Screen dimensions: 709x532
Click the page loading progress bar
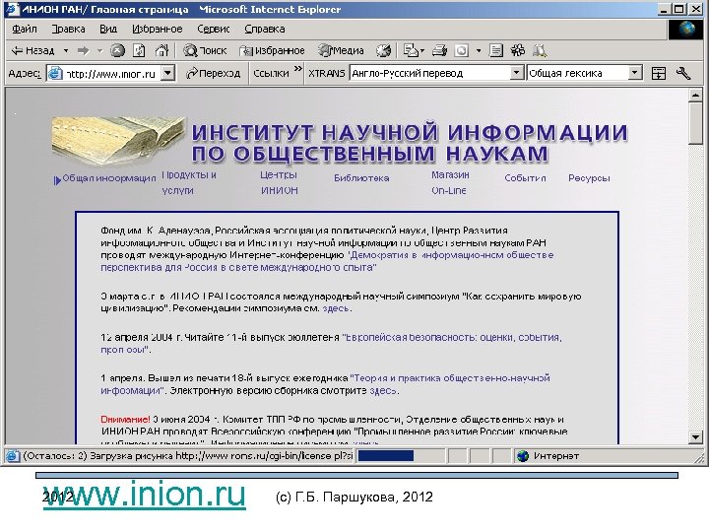(400, 455)
